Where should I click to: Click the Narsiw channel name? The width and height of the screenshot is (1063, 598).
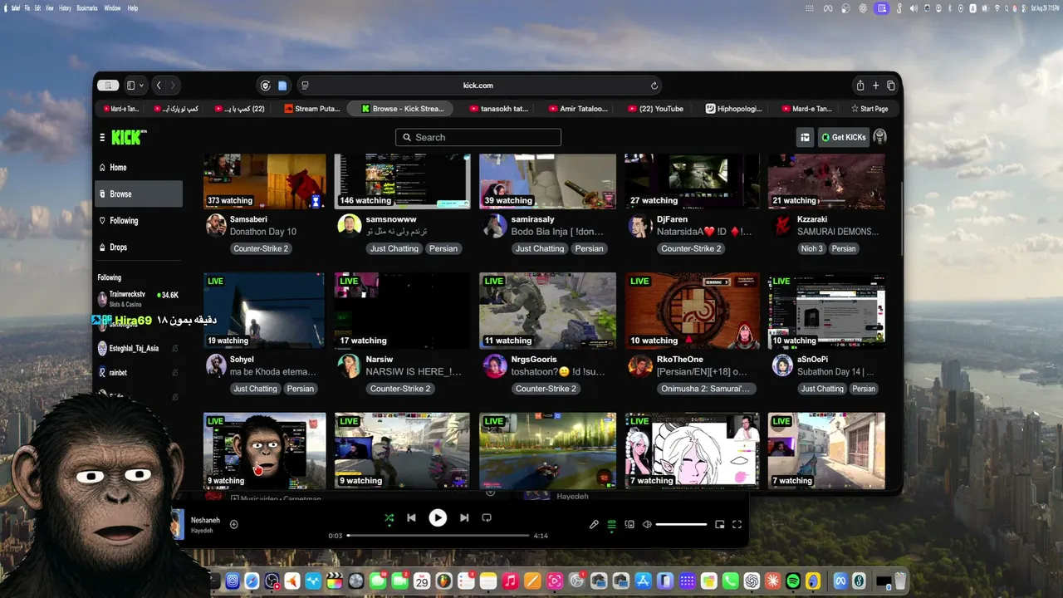point(380,360)
